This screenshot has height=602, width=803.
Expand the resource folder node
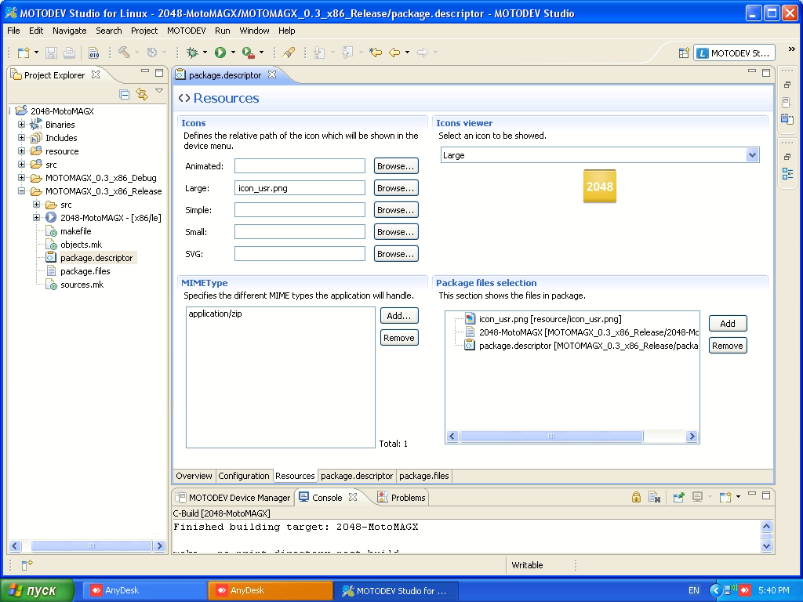[x=21, y=151]
